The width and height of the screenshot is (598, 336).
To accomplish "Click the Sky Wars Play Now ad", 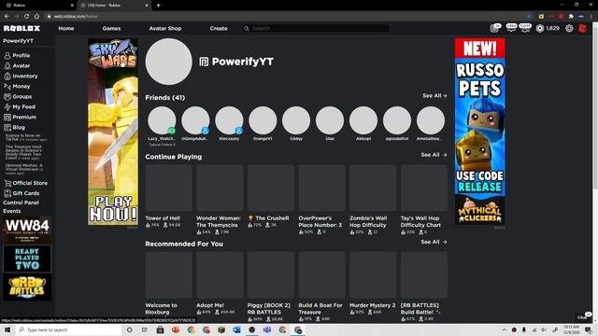I will point(113,132).
